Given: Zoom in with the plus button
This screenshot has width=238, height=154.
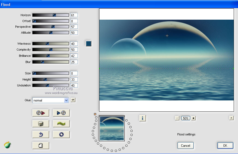Looking at the screenshot, I should click(193, 118).
